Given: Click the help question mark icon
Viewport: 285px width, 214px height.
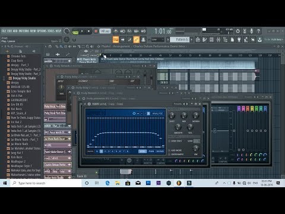Looking at the screenshot, I should (258, 31).
